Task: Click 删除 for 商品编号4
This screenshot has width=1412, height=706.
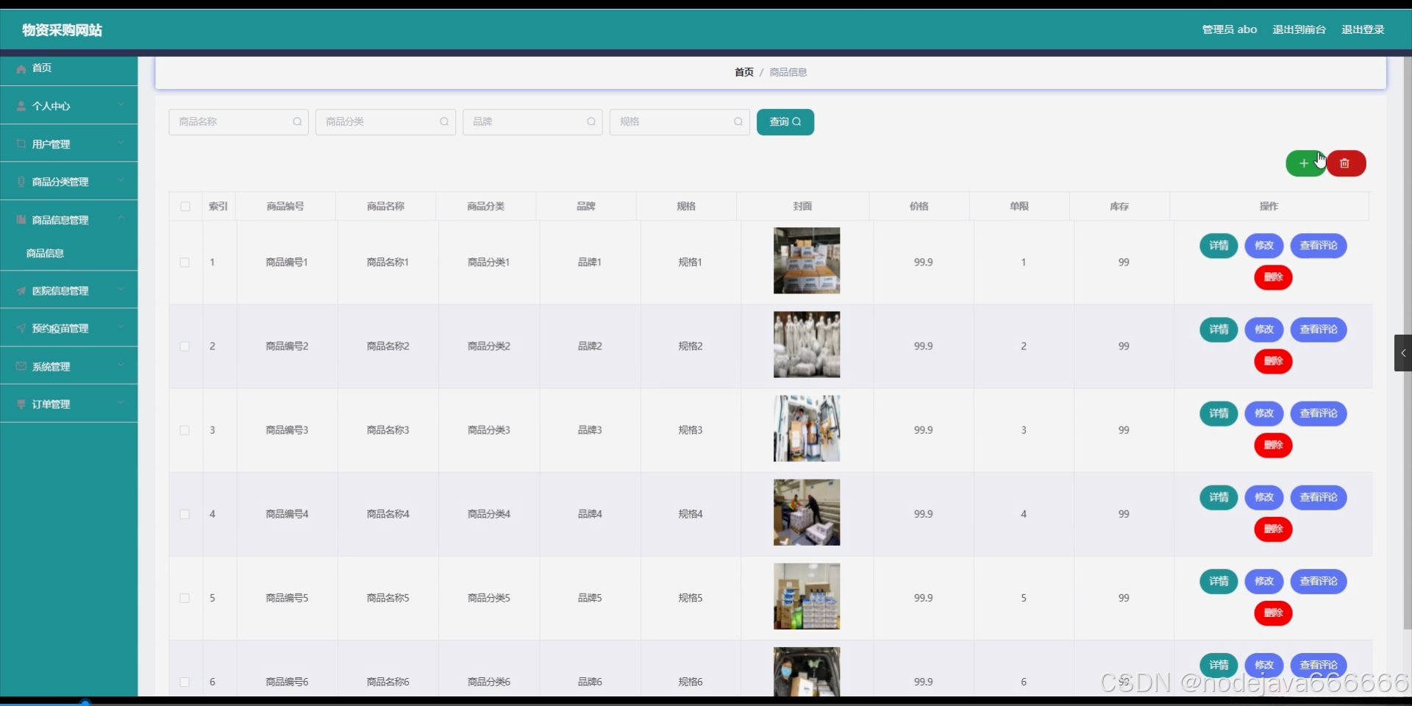Action: point(1273,529)
